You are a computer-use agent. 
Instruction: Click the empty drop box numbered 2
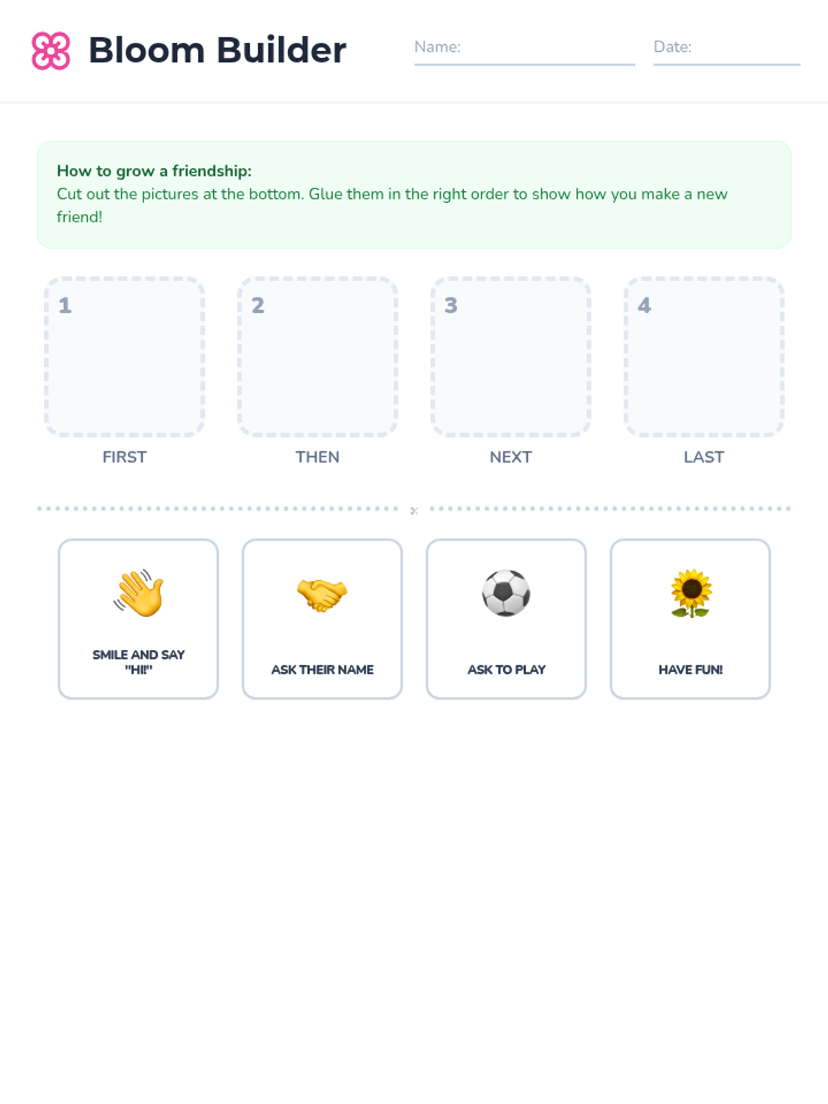pos(317,357)
